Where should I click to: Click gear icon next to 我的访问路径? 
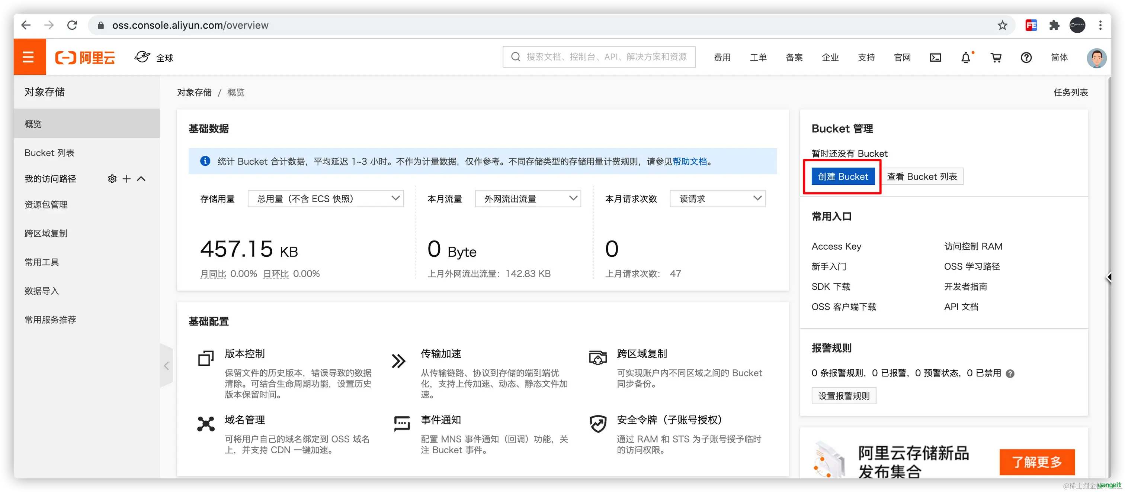(112, 179)
